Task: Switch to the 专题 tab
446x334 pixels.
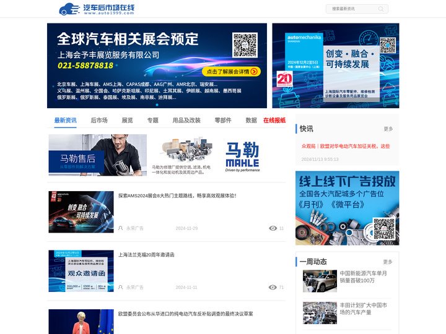Action: click(x=153, y=121)
